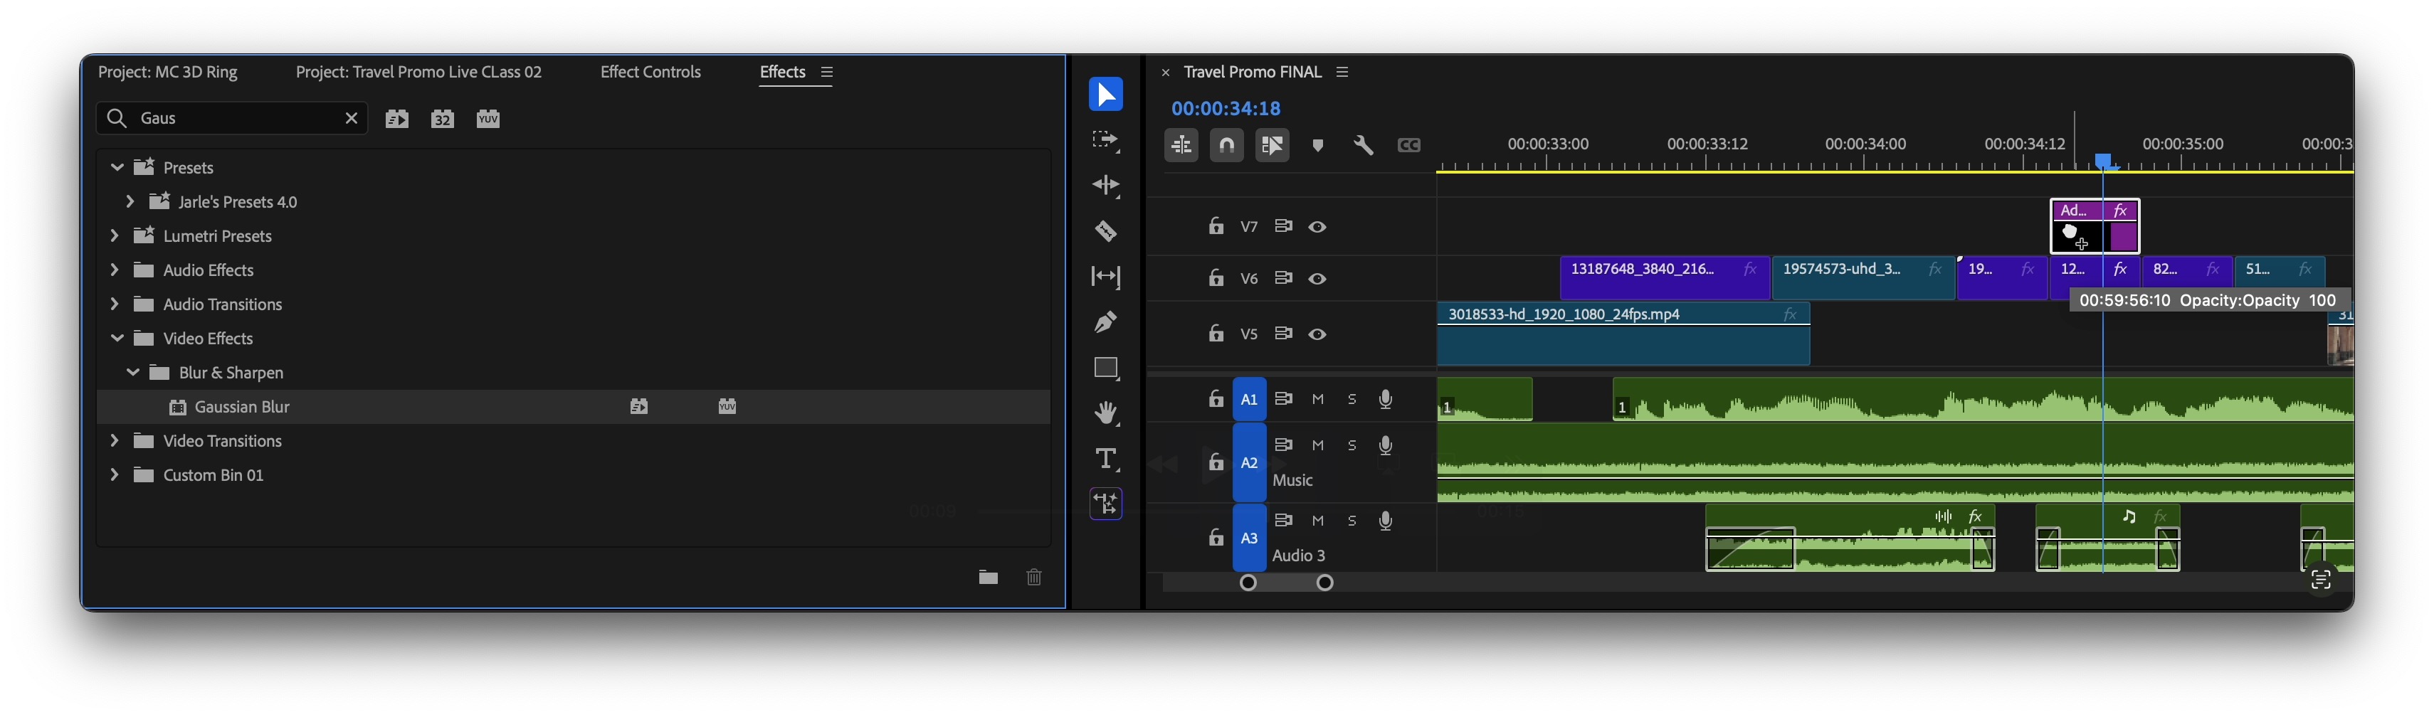Click the playhead timecode 00:00:34:18
Viewport: 2434px width, 717px height.
tap(1226, 109)
